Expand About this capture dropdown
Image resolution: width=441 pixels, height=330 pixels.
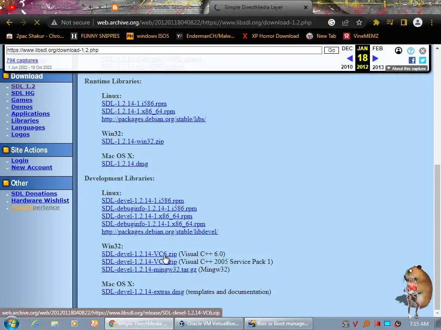pos(407,68)
